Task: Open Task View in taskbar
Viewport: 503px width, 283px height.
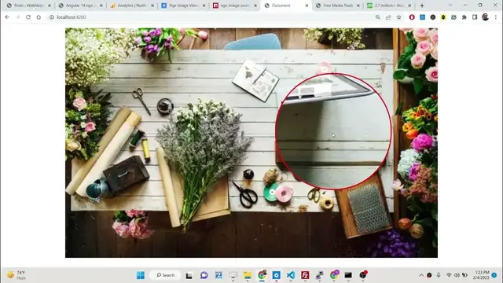Action: [x=189, y=275]
